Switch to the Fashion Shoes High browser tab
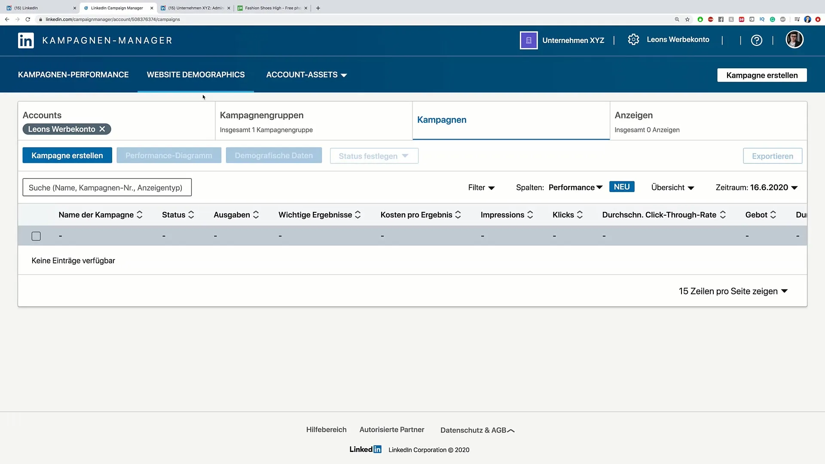 tap(273, 8)
